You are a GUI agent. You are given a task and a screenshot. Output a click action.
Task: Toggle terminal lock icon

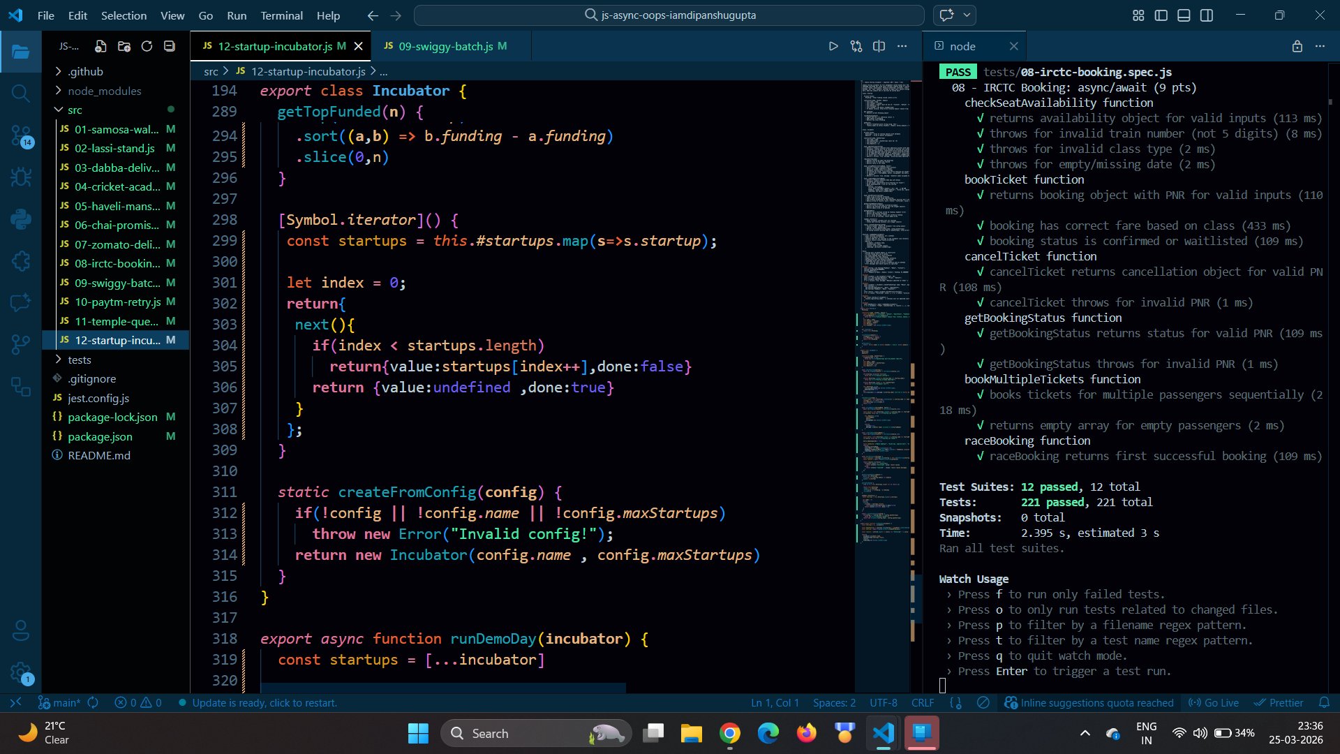click(x=1297, y=46)
